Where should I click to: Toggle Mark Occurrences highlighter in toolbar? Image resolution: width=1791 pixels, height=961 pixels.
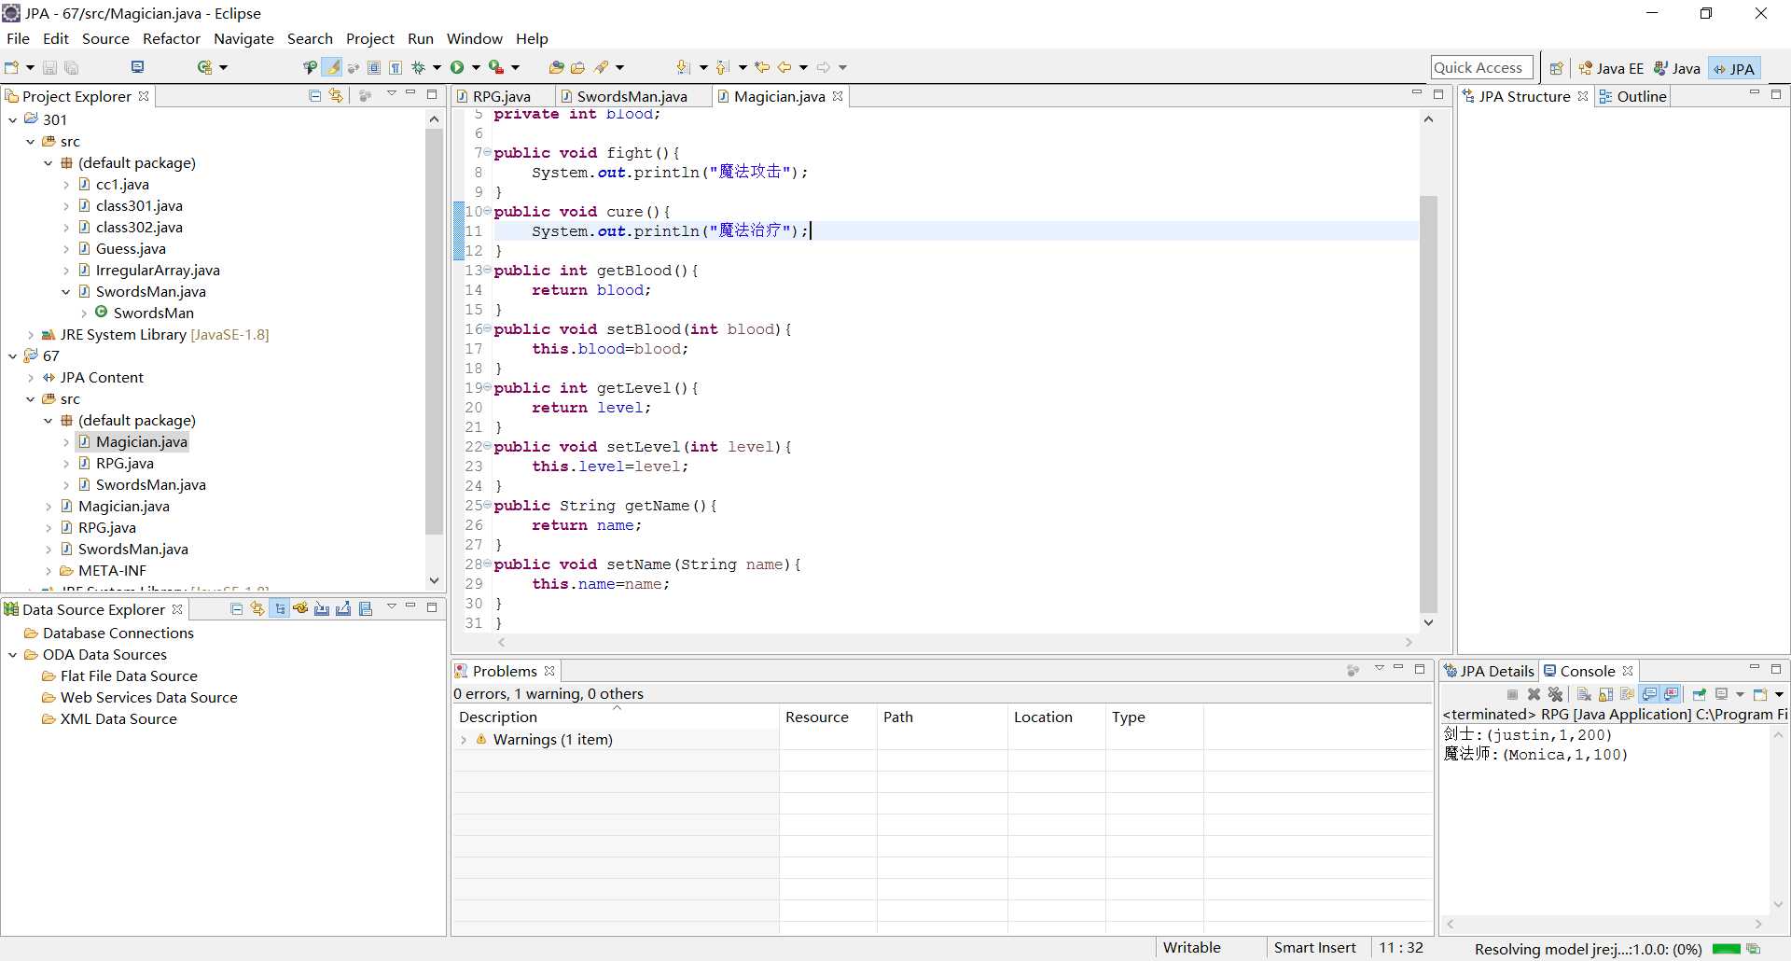point(333,67)
